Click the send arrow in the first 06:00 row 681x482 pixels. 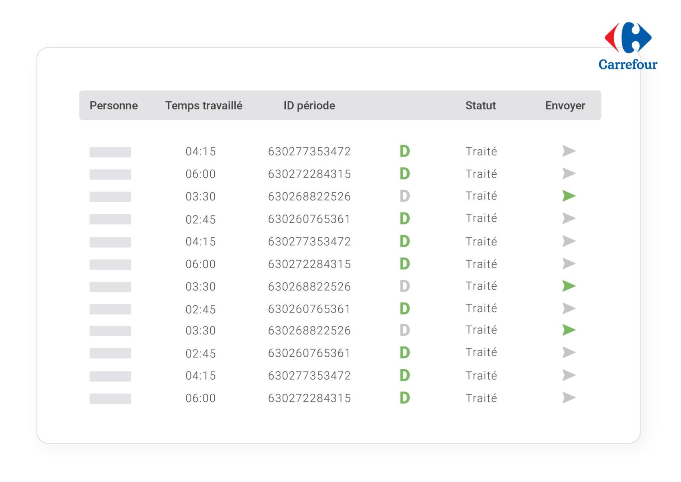569,174
